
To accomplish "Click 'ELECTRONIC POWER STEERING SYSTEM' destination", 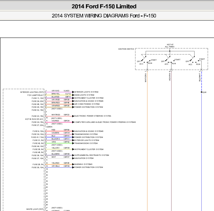I will tap(93, 116).
